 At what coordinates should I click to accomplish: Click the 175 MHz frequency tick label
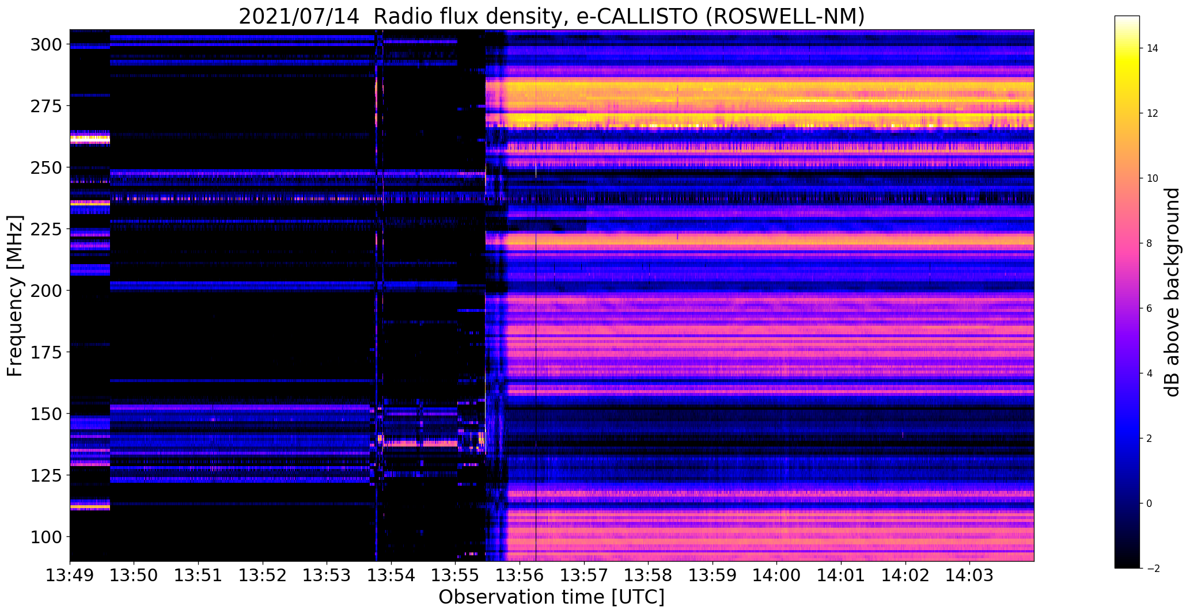(46, 352)
